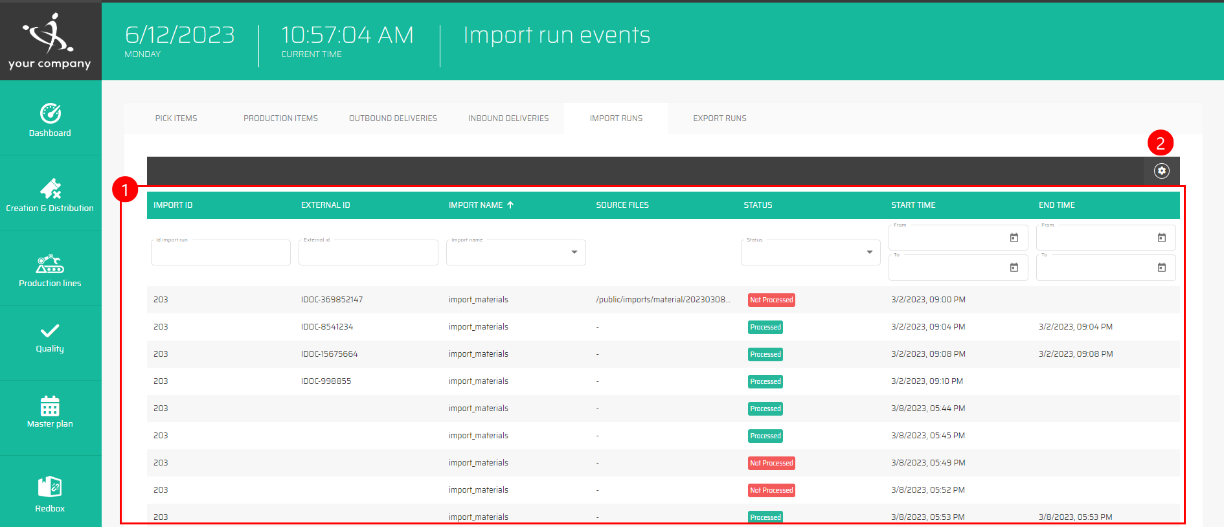The image size is (1224, 527).
Task: Open the Redbox module
Action: 50,493
